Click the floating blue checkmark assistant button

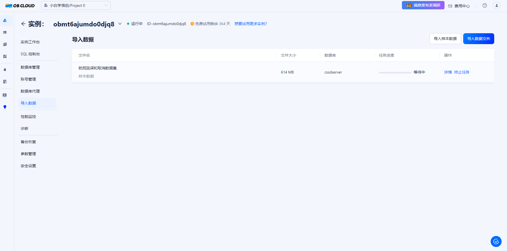coord(496,241)
